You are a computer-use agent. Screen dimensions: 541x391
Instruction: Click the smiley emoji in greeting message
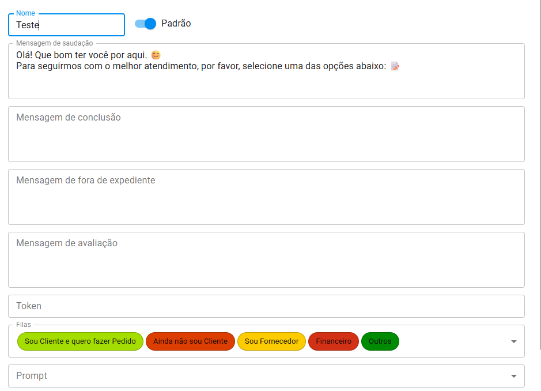coord(156,55)
